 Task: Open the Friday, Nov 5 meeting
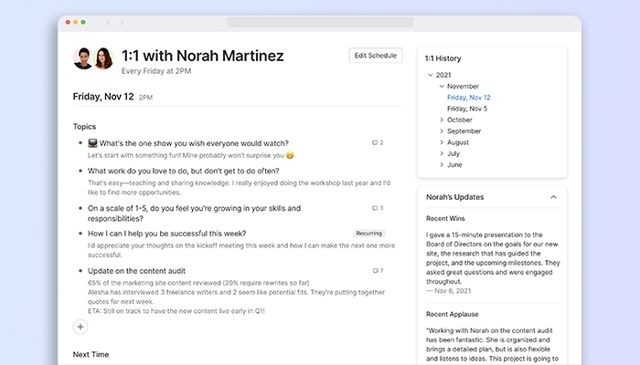click(466, 108)
